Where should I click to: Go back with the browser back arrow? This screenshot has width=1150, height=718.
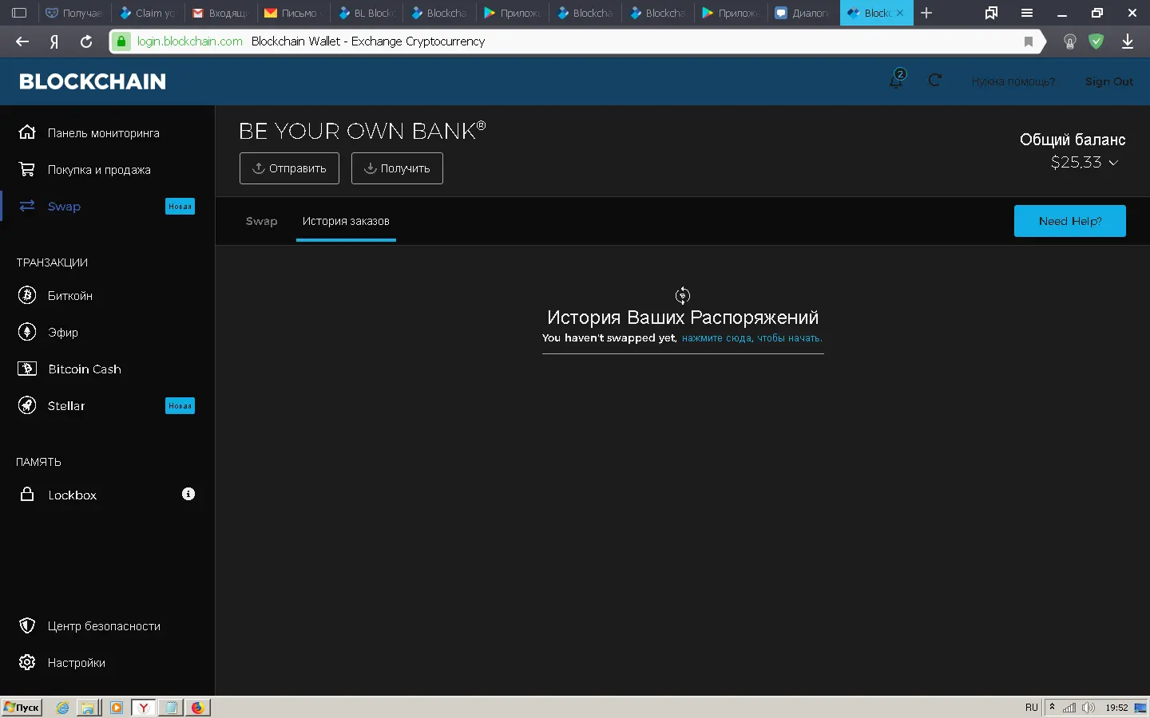[22, 41]
